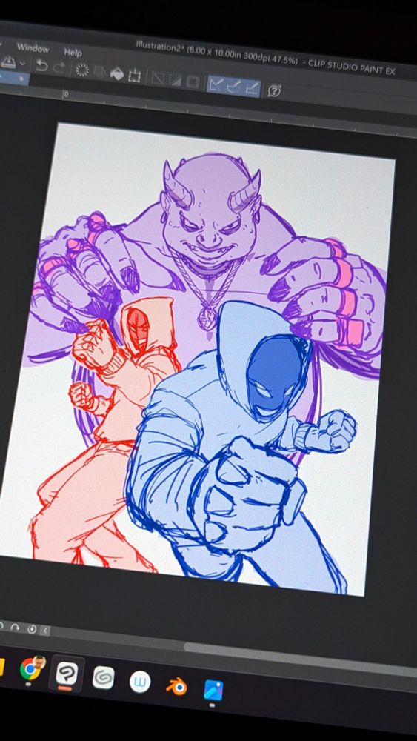The image size is (417, 741).
Task: Collapse the left arrow beside rotation controls
Action: tap(45, 630)
